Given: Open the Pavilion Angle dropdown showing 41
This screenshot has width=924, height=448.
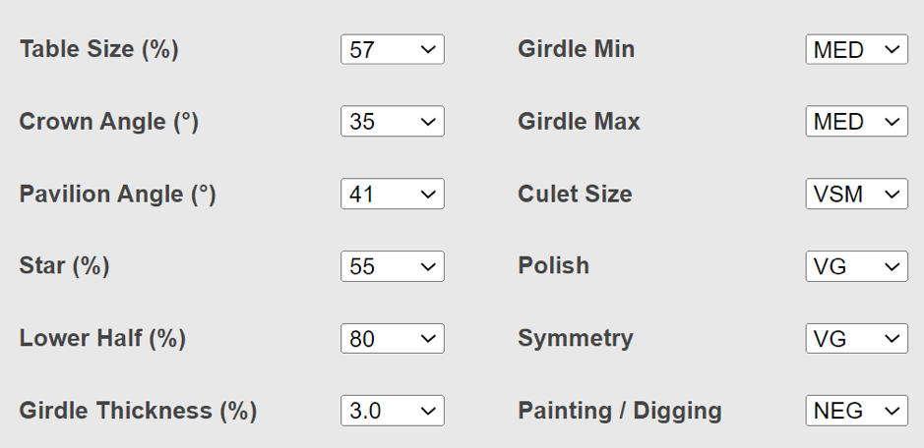Looking at the screenshot, I should coord(393,194).
